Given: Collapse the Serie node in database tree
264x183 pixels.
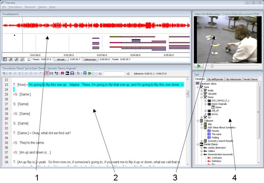Looking at the screenshot, I should 198,87.
